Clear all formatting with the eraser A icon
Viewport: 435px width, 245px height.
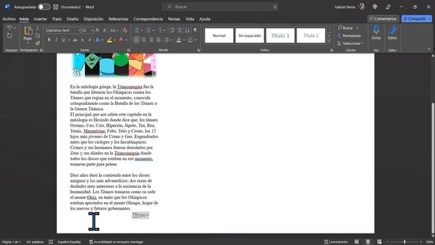click(x=125, y=30)
